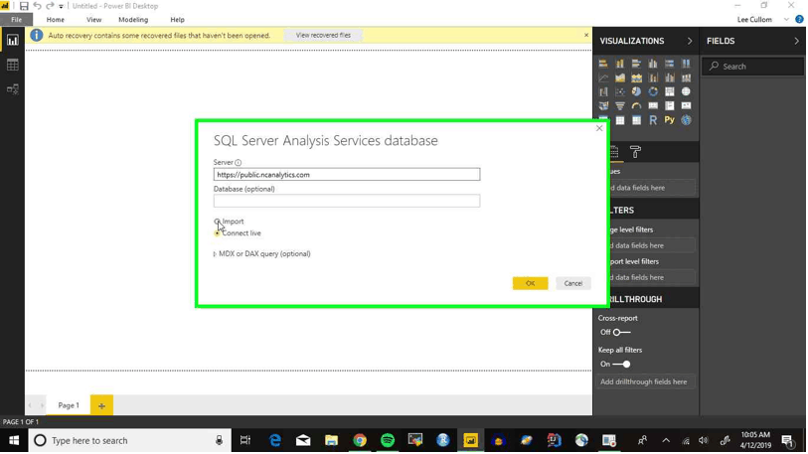Screen dimensions: 808x454
Task: Click the Database (optional) input field
Action: click(x=347, y=201)
